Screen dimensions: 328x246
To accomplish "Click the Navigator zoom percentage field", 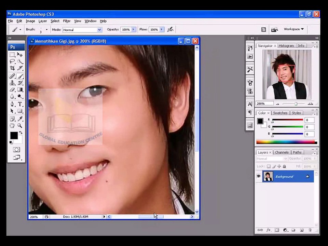I will click(x=264, y=104).
